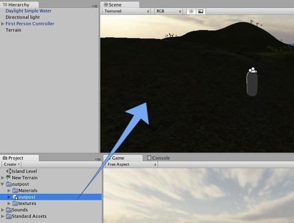Click the New Terrain asset icon
This screenshot has width=294, height=223.
click(8, 178)
